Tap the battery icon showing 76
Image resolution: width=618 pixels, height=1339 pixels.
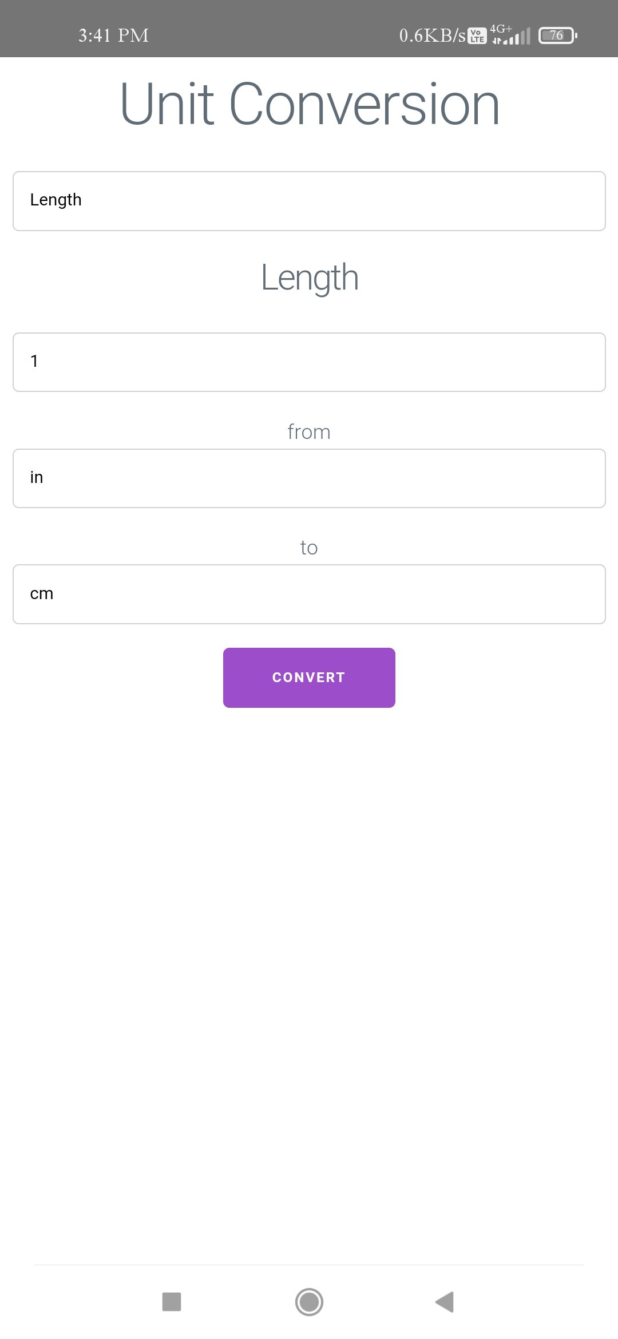point(554,35)
